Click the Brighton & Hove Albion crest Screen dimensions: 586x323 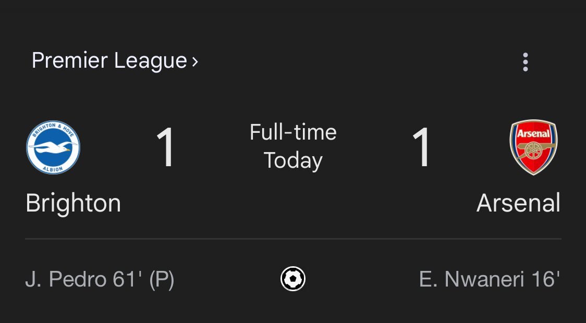pos(53,147)
